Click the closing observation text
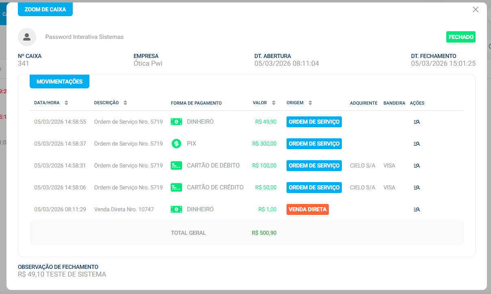Viewport: 491px width, 294px height. [x=62, y=275]
